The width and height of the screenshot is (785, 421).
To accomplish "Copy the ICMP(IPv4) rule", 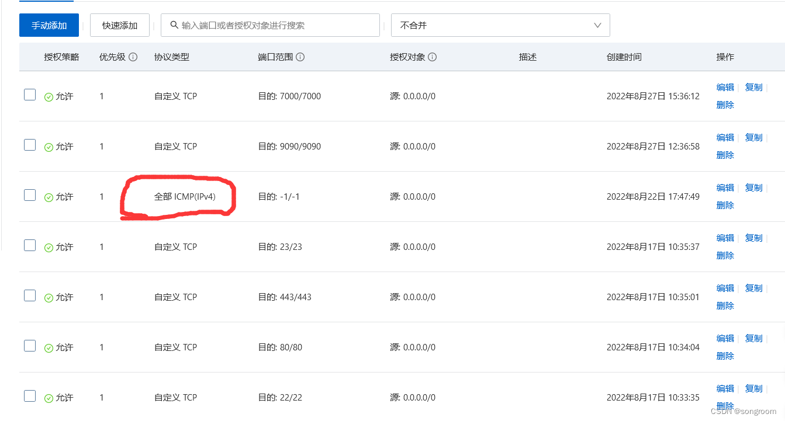I will coord(754,188).
